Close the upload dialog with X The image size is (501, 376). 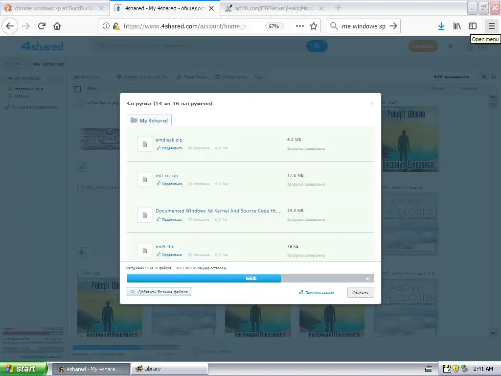(x=372, y=103)
